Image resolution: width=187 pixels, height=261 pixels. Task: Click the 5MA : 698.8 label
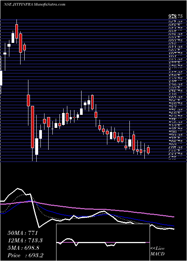(x=23, y=248)
